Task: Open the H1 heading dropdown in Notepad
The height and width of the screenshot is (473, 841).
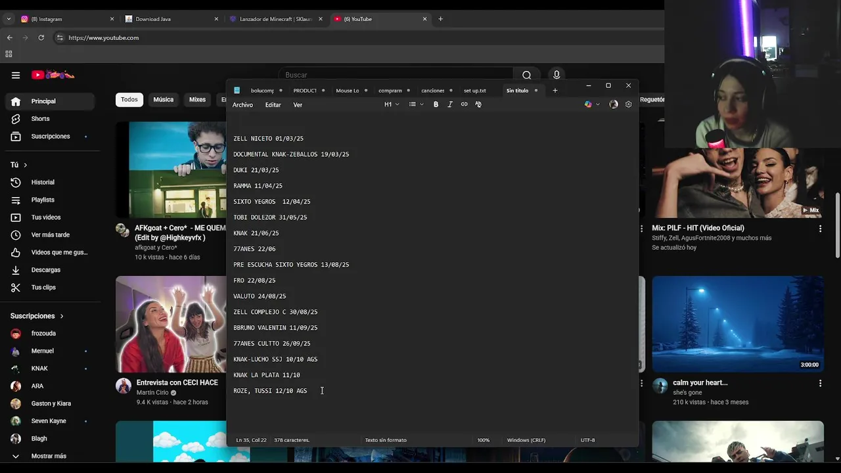Action: pyautogui.click(x=392, y=104)
